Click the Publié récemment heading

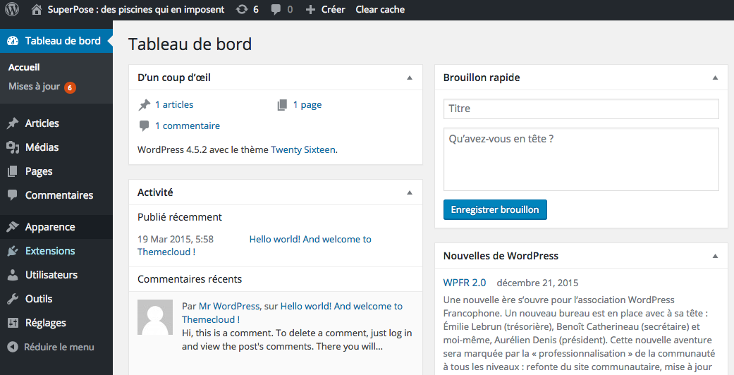(x=180, y=217)
